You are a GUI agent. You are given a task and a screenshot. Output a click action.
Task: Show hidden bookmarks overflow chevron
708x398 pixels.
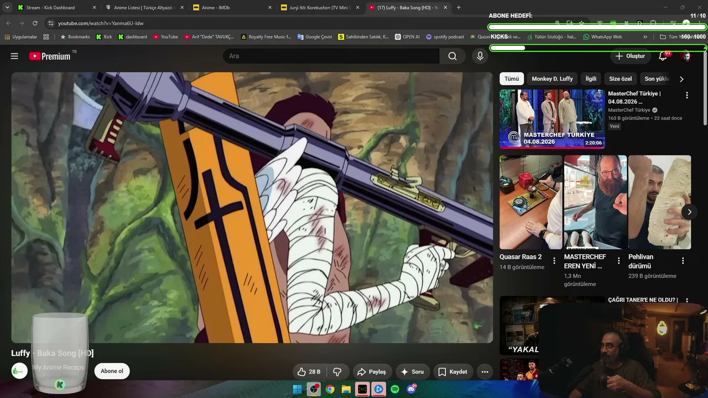pos(645,37)
